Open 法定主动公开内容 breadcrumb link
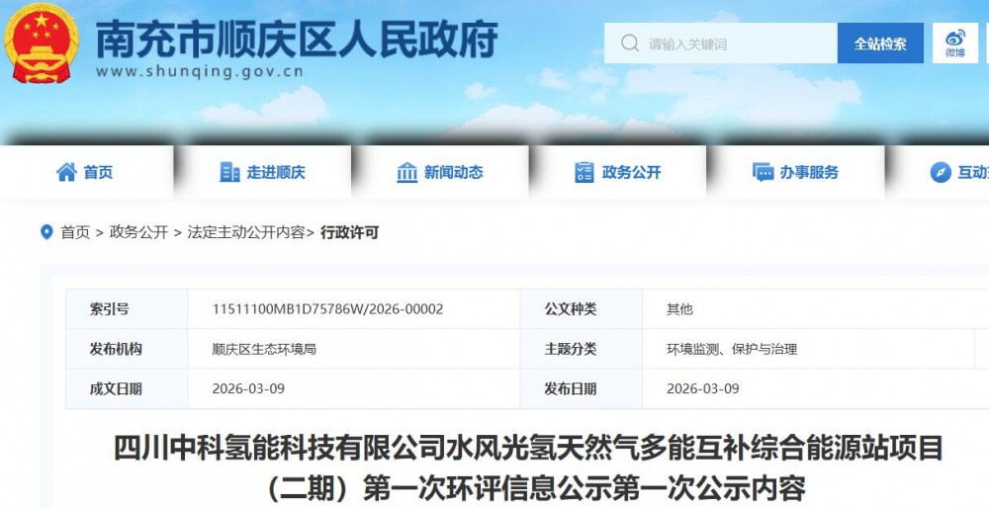 coord(245,232)
